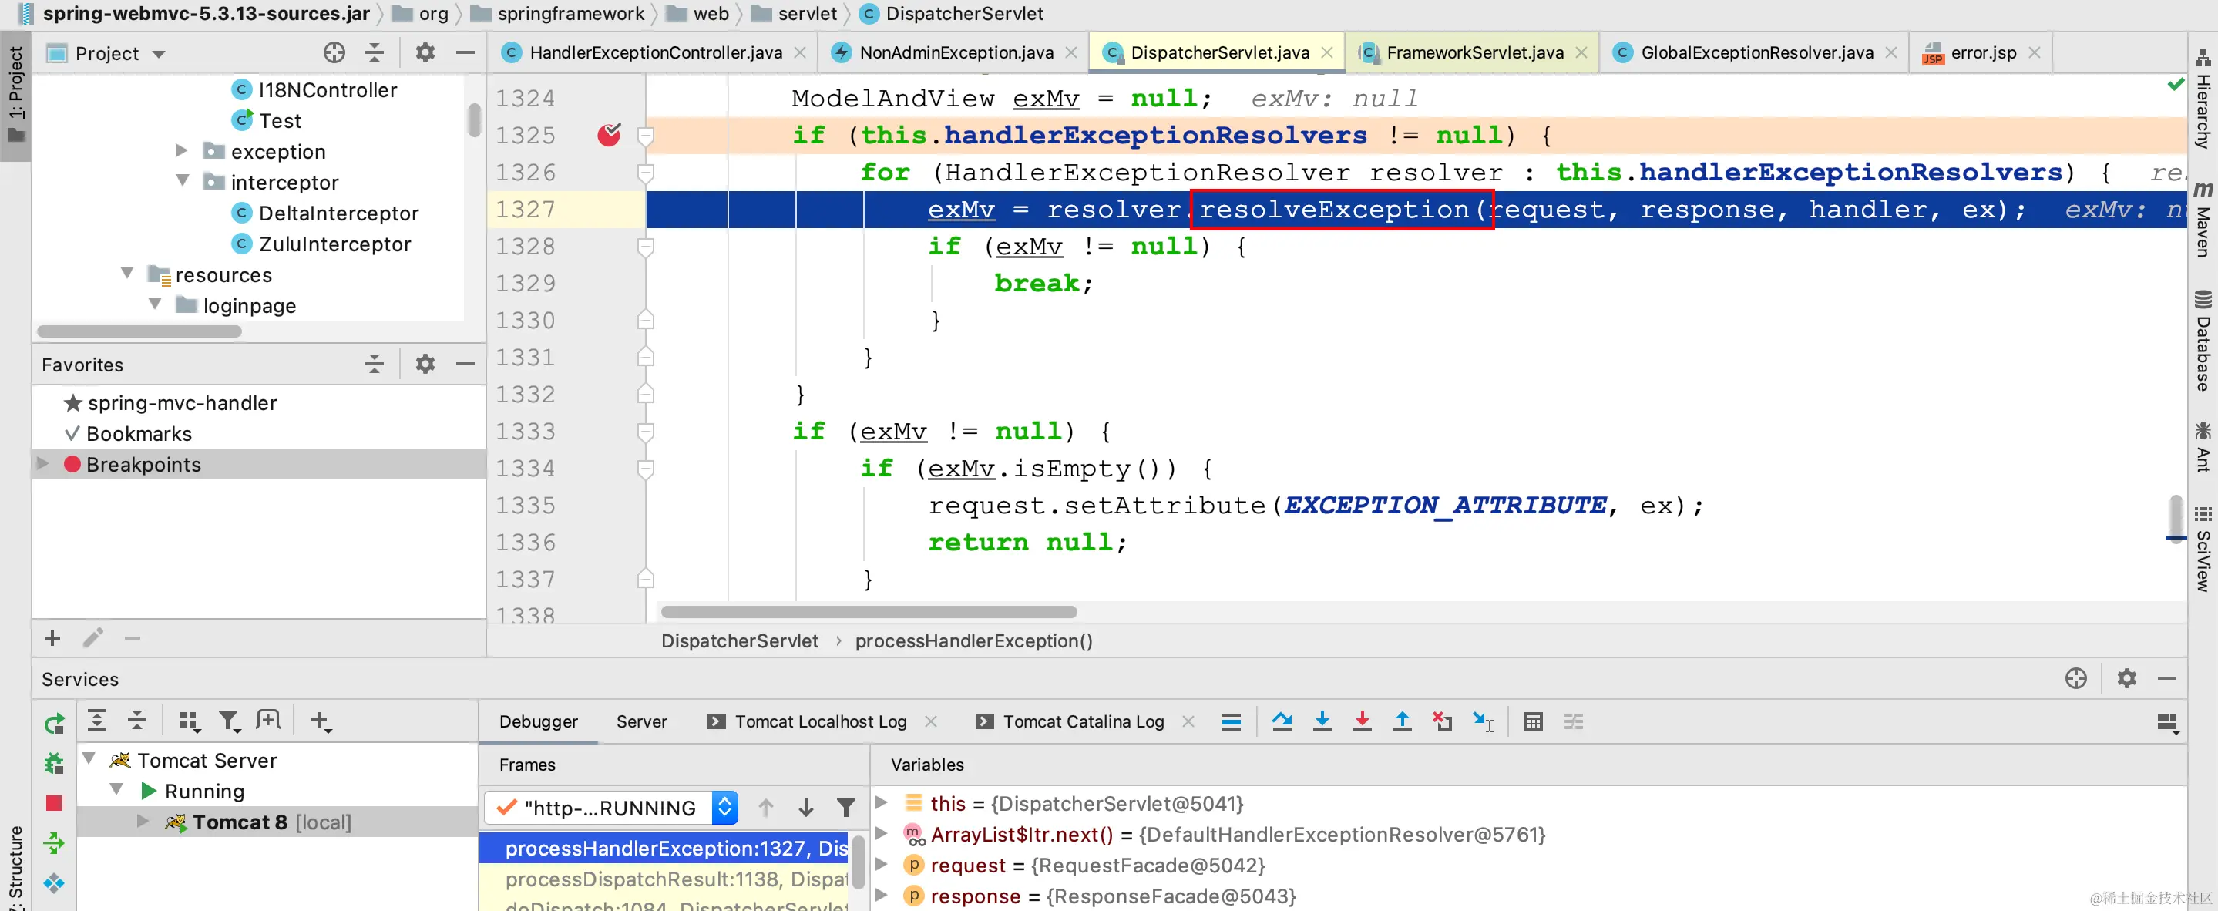
Task: Toggle the fold marker at line 1334
Action: (x=646, y=469)
